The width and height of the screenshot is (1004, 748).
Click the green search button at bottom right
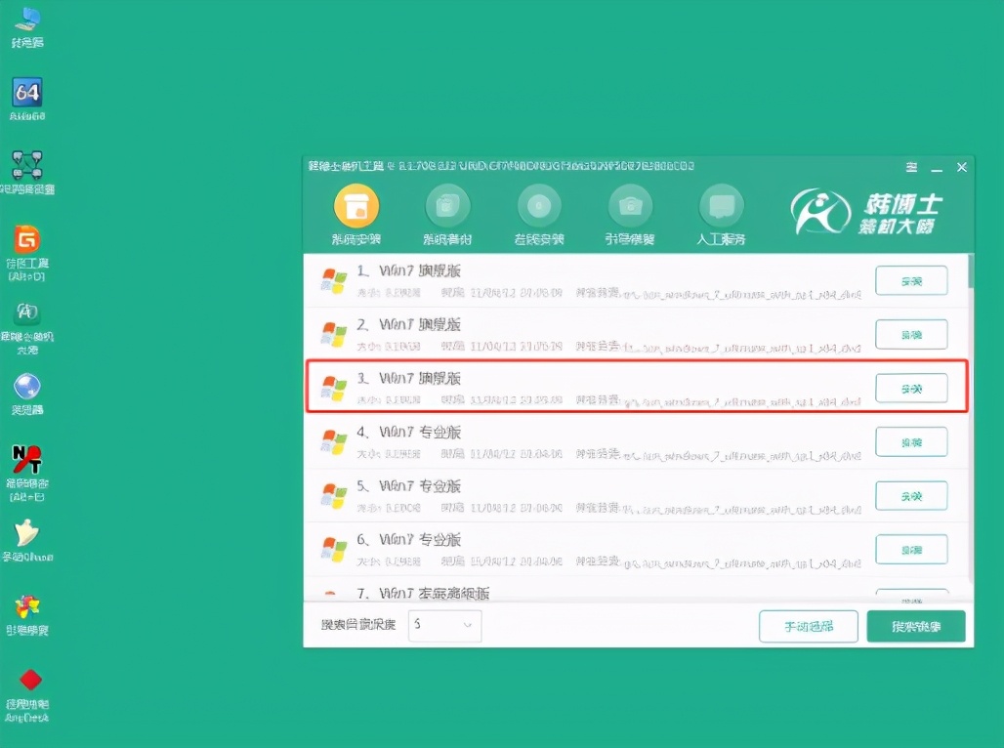916,628
